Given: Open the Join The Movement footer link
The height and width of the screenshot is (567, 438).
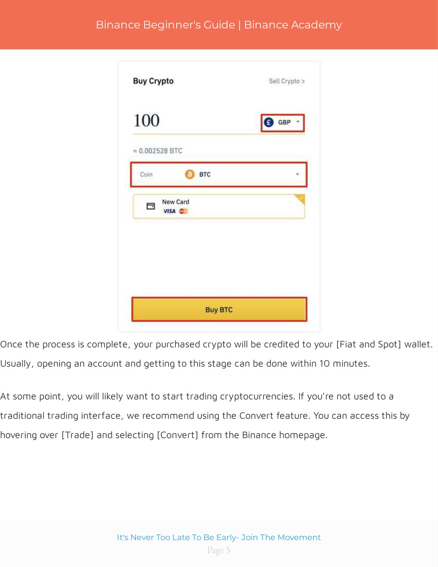Looking at the screenshot, I should [219, 537].
